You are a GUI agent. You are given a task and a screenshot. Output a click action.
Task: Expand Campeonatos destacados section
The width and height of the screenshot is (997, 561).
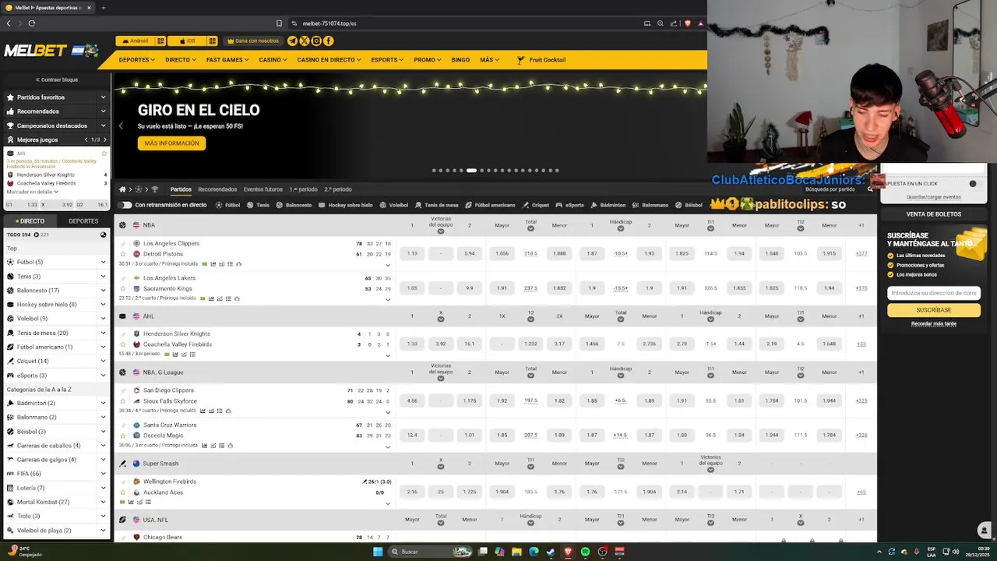[55, 125]
